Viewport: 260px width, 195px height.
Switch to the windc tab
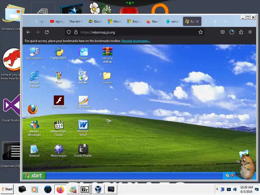(172, 21)
